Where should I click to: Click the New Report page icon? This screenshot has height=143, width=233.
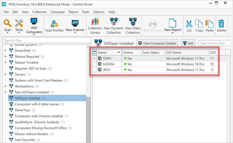coord(172,23)
